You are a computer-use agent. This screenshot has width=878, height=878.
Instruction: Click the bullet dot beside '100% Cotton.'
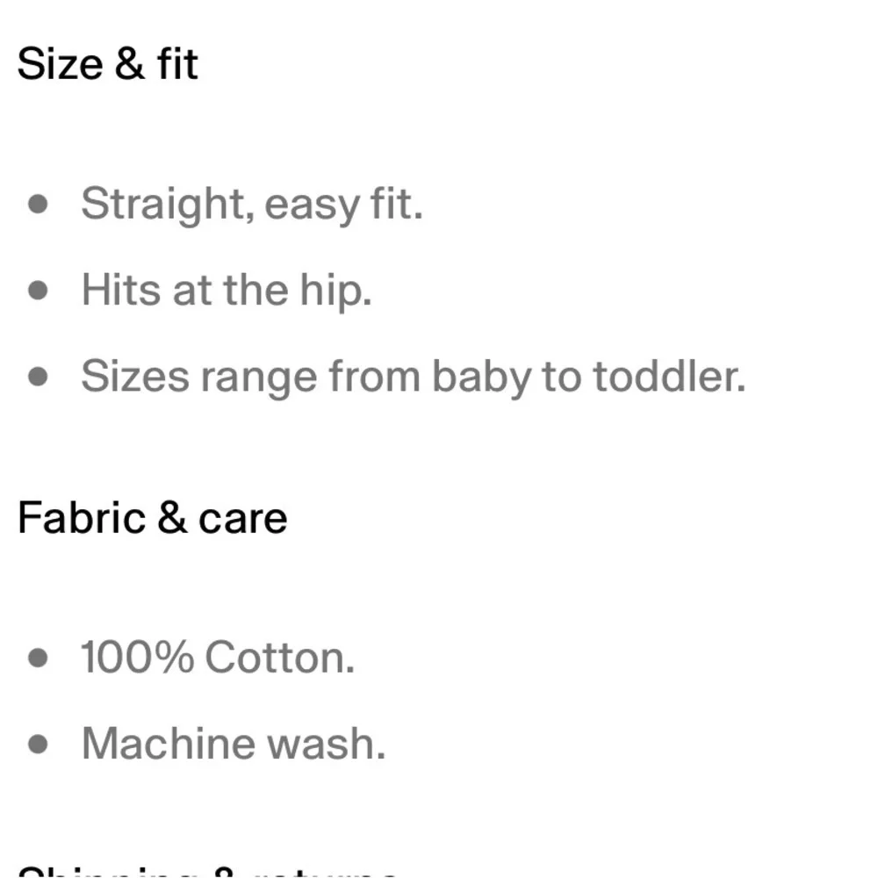pyautogui.click(x=38, y=658)
